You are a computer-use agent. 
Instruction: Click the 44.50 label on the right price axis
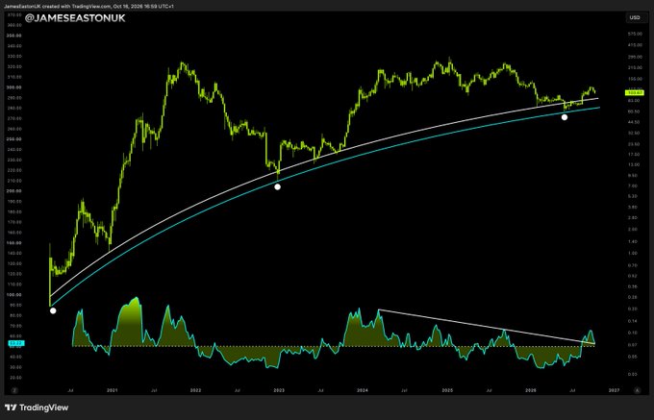634,122
